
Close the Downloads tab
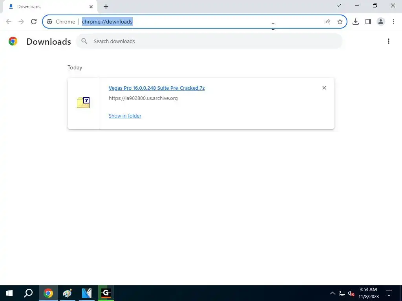pos(91,7)
